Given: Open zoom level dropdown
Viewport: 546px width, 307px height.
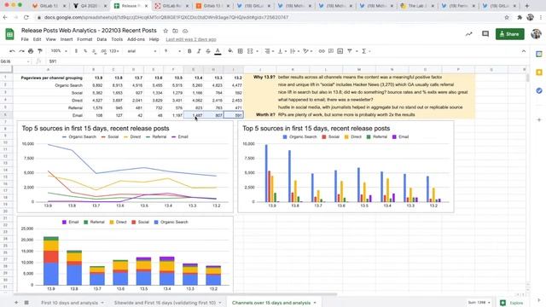Looking at the screenshot, I should pyautogui.click(x=59, y=51).
